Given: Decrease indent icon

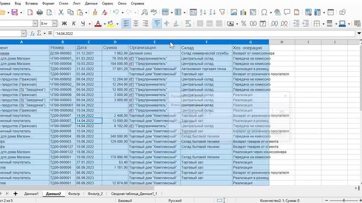Looking at the screenshot, I should [x=305, y=24].
